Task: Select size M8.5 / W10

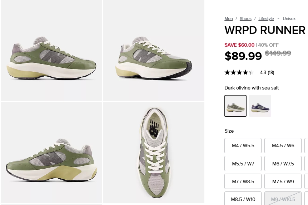Action: coord(243,198)
